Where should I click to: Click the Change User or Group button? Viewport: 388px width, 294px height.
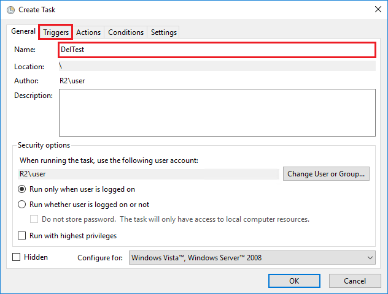point(326,174)
